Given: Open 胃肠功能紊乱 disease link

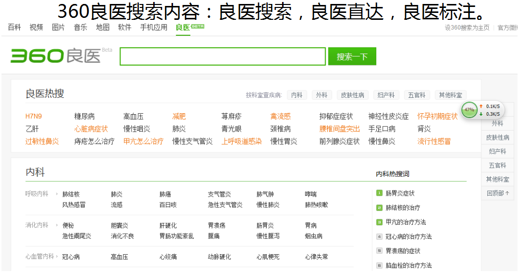Looking at the screenshot, I should (176, 236).
